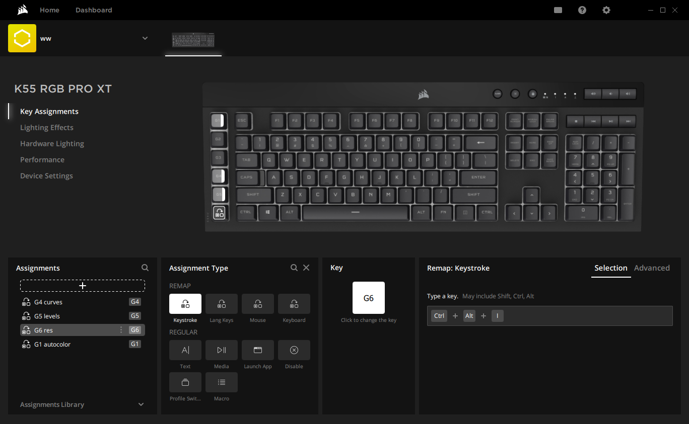Viewport: 689px width, 424px height.
Task: Open Hardware Lighting section
Action: point(52,144)
